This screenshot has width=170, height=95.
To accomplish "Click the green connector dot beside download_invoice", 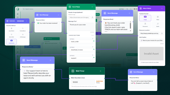I will 94,49.
